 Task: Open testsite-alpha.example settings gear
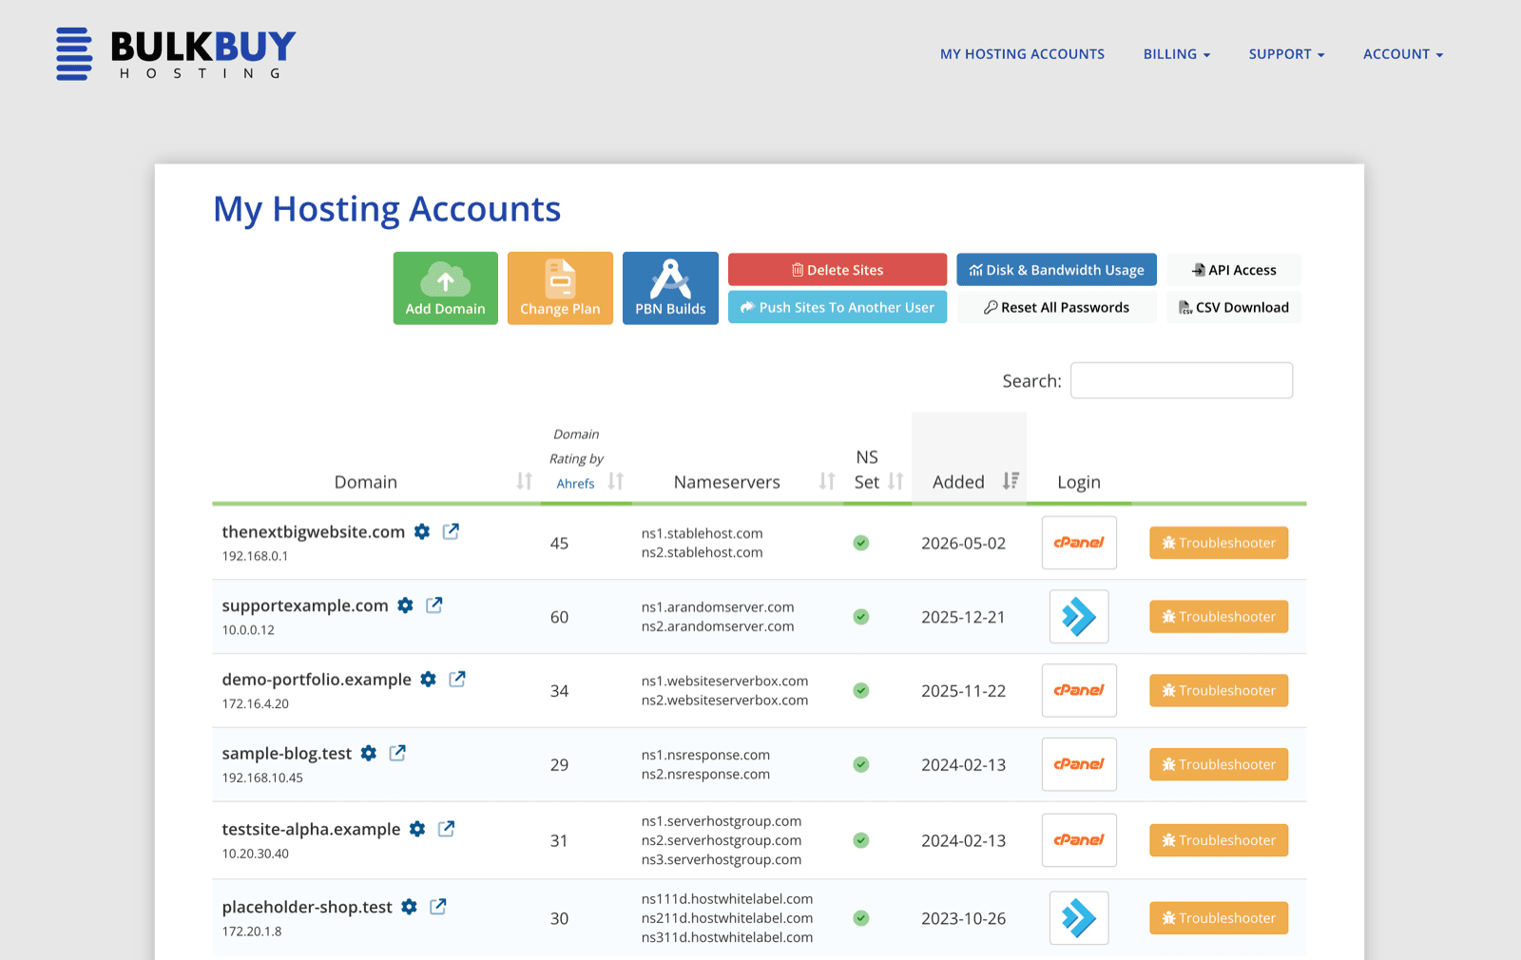click(x=417, y=830)
